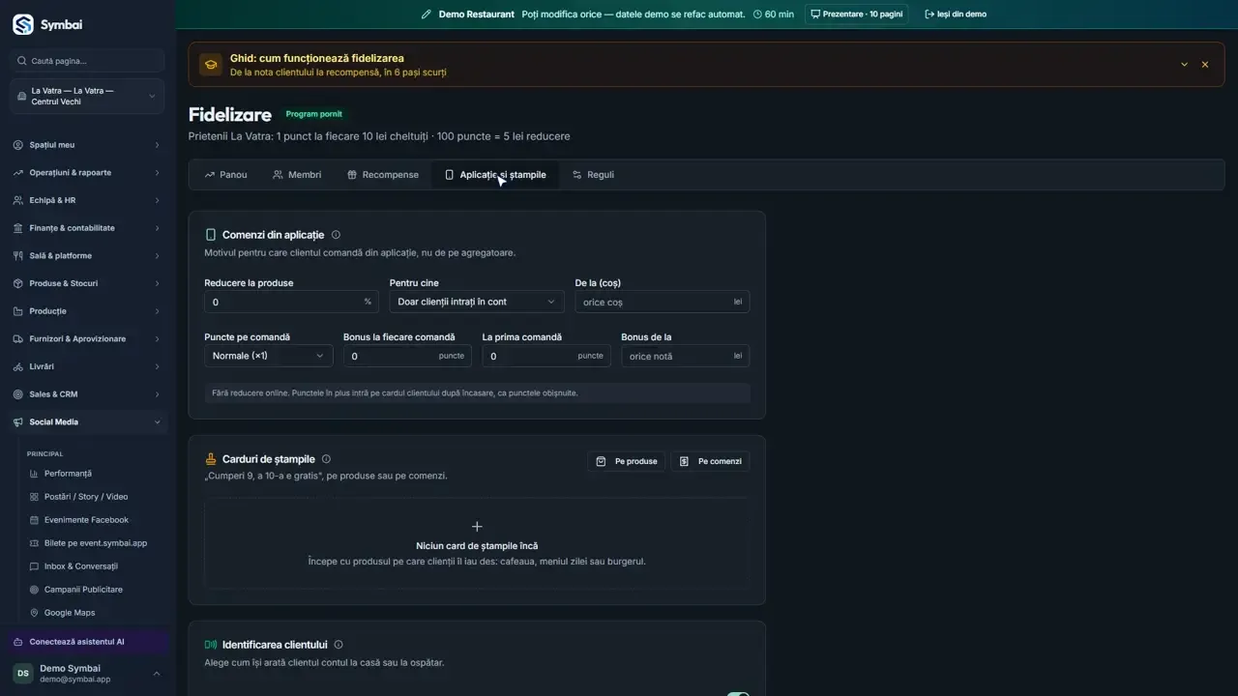
Task: Dismiss the fidelizare guide banner
Action: pyautogui.click(x=1205, y=65)
